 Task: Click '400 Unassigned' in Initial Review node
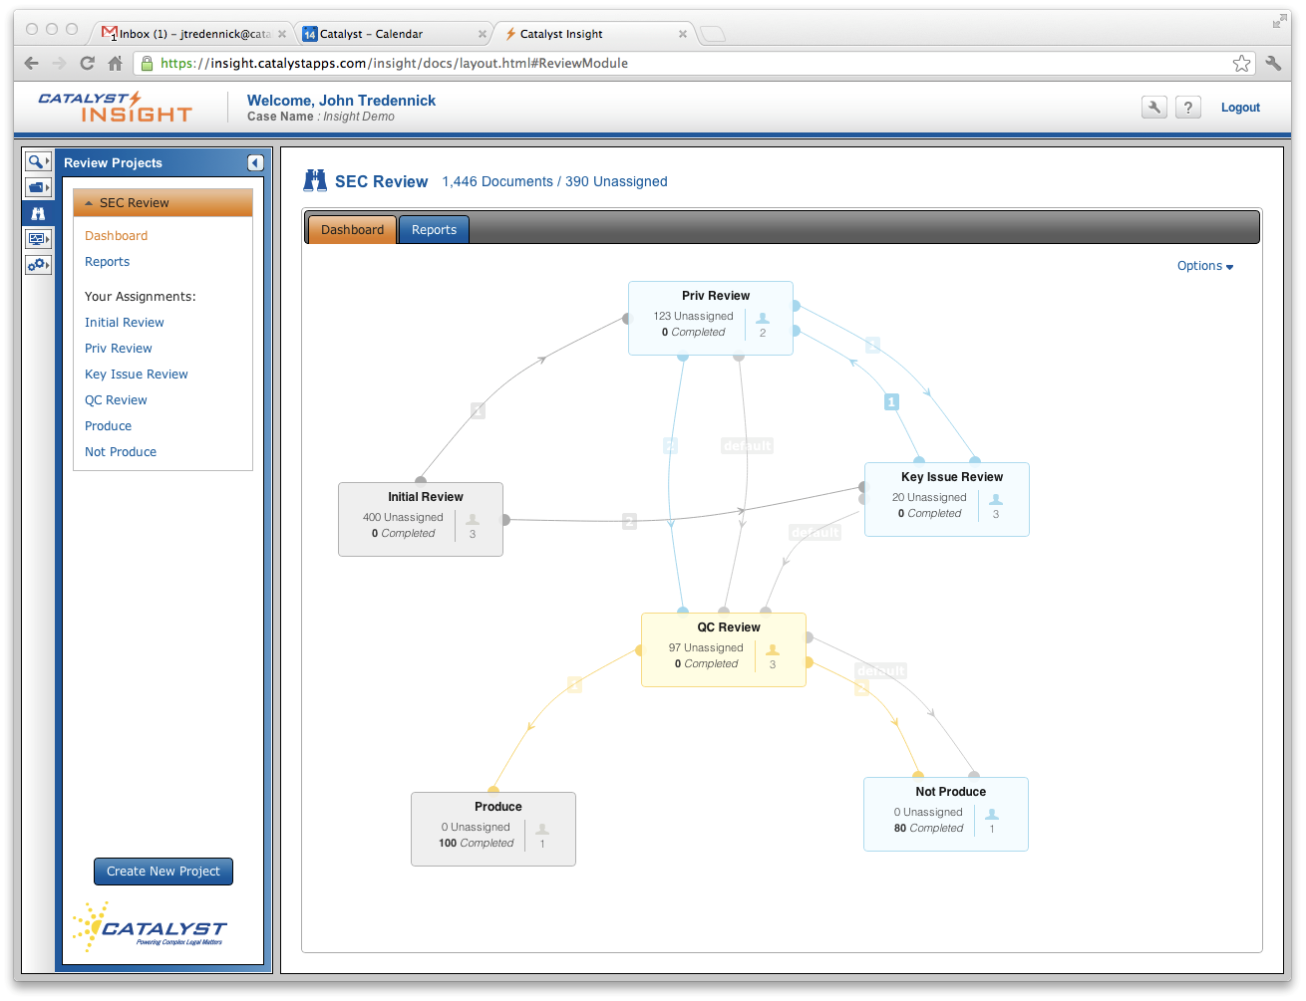point(403,518)
